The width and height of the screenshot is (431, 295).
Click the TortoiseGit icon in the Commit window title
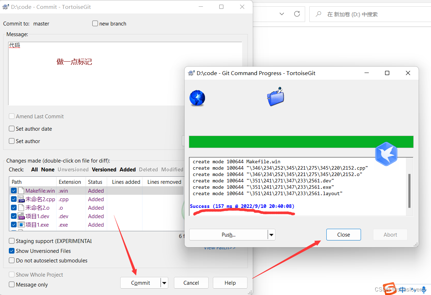[x=5, y=7]
